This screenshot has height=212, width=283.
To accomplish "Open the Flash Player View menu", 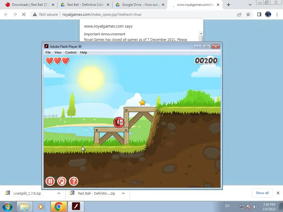I will (x=58, y=52).
